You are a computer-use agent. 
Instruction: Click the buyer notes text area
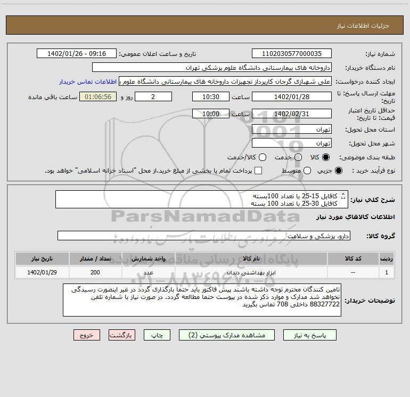click(x=202, y=300)
